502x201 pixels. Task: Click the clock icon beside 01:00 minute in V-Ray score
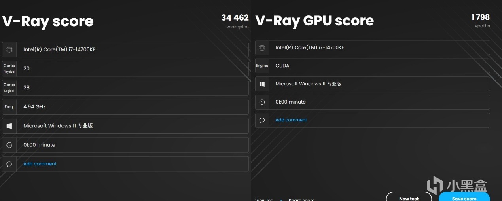(9, 145)
